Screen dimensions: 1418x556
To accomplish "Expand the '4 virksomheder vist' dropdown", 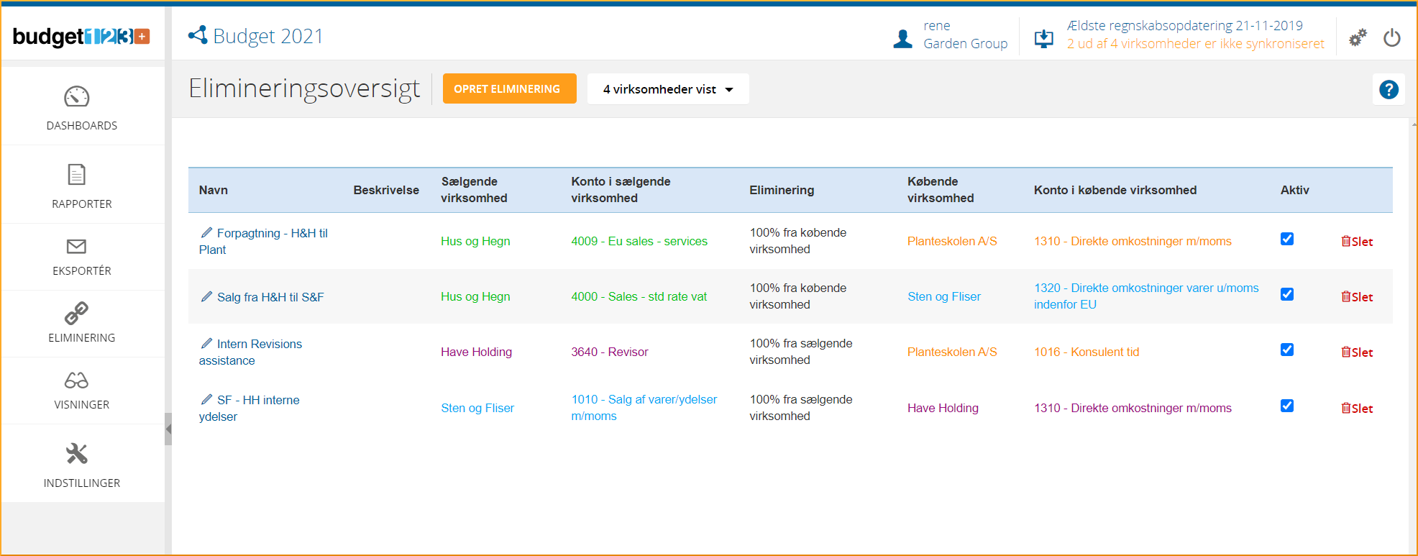I will [667, 89].
